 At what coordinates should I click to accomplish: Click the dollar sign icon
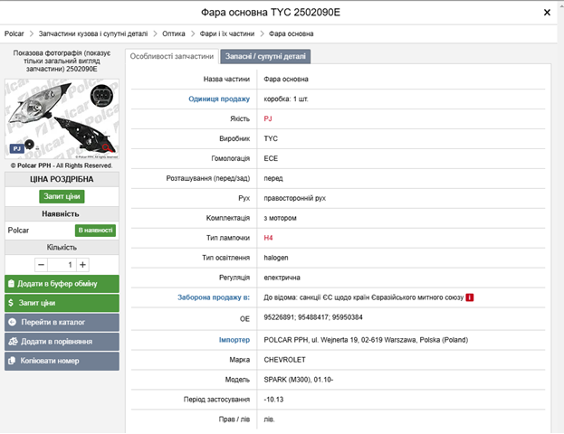click(11, 303)
